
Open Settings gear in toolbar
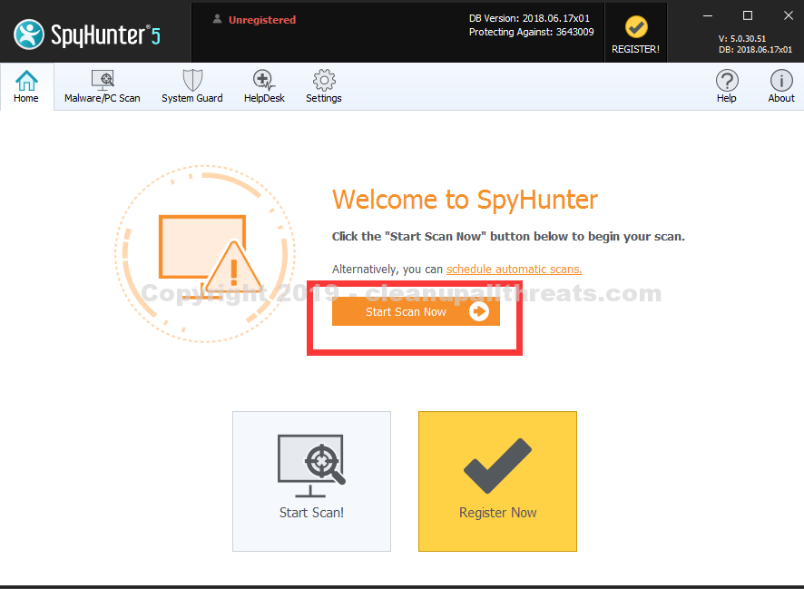pyautogui.click(x=324, y=87)
